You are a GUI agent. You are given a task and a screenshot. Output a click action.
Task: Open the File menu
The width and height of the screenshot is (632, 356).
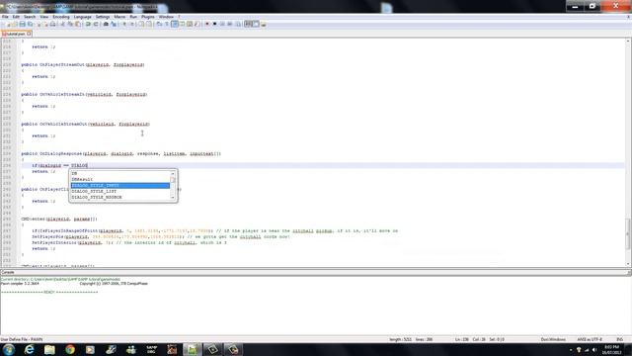click(5, 17)
